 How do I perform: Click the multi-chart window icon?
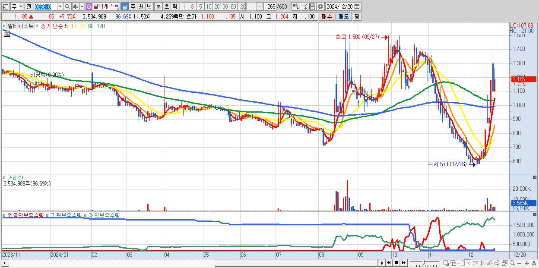(x=505, y=263)
